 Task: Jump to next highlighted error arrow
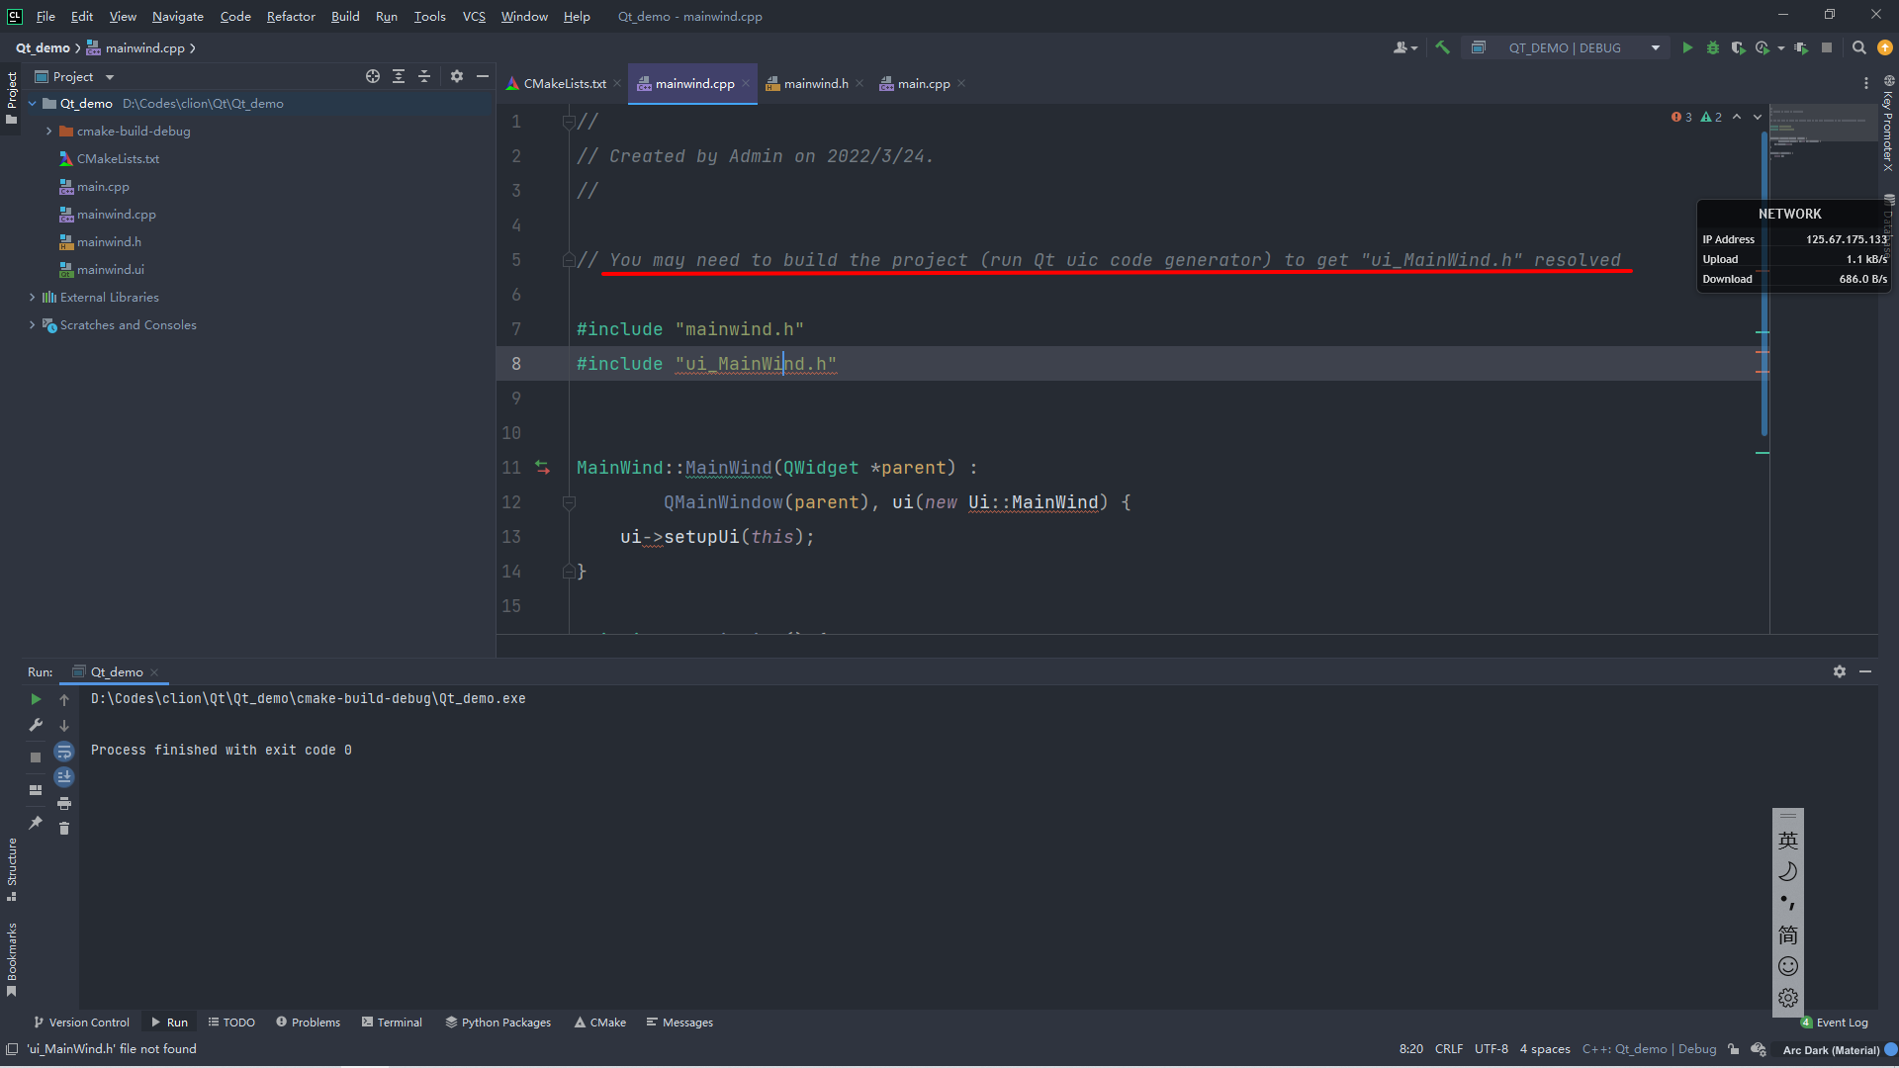[1758, 117]
